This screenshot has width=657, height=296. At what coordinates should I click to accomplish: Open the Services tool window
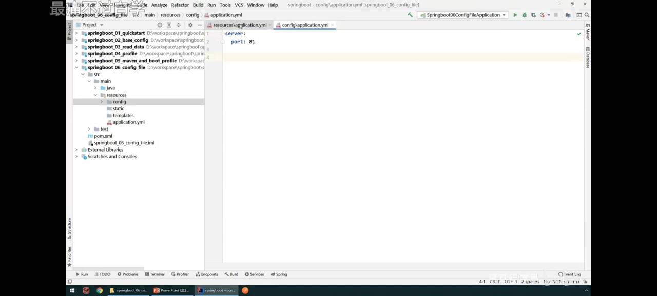pyautogui.click(x=255, y=274)
